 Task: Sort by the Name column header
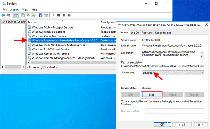63,22
